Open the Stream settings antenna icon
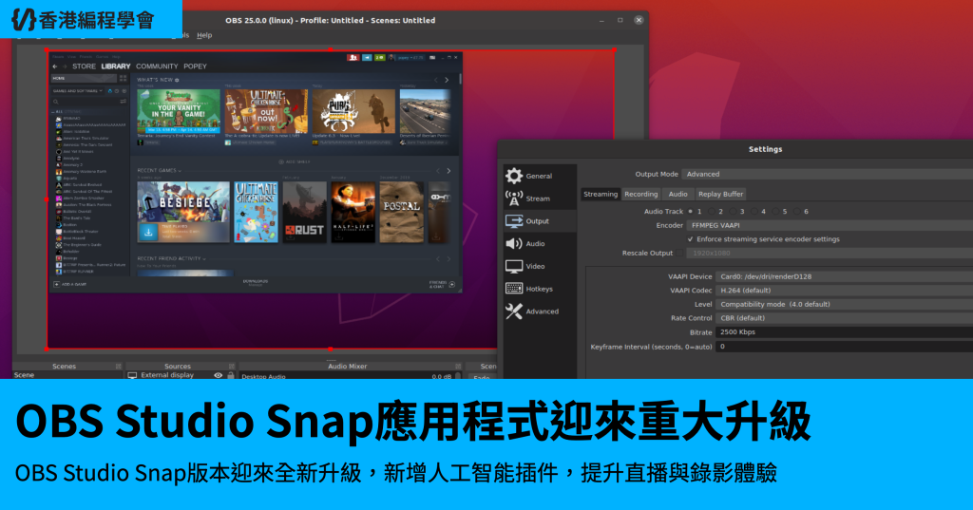 pos(514,198)
